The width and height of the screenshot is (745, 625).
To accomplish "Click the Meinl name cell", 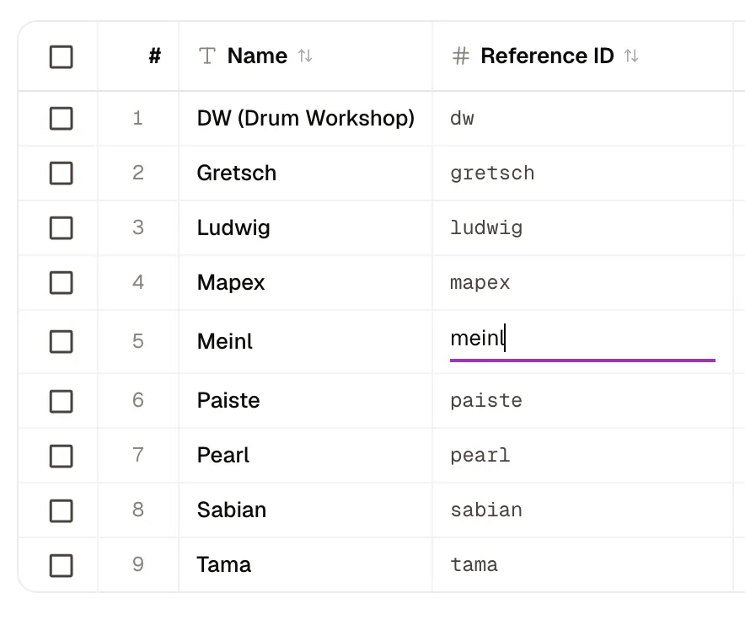I will [306, 341].
